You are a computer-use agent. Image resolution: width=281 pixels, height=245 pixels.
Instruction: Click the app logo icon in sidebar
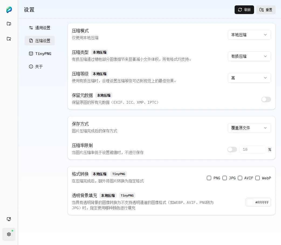point(9,10)
